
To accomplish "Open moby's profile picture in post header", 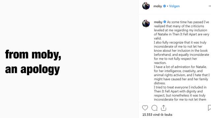I will 146,6.
